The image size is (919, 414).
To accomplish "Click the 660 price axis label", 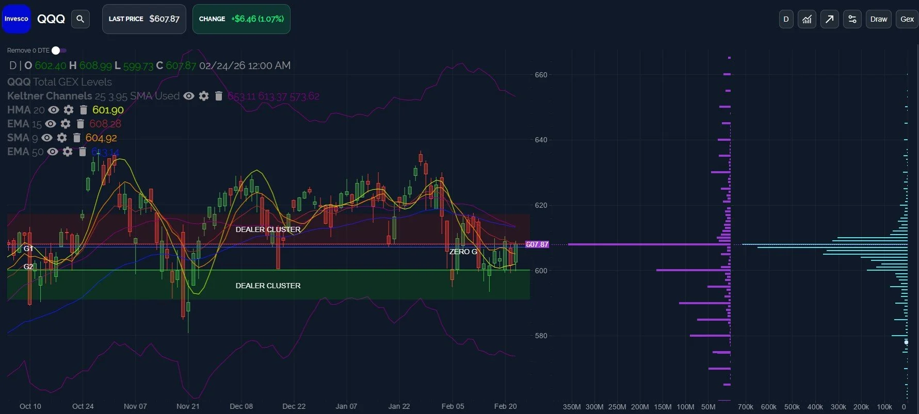I will click(x=541, y=75).
